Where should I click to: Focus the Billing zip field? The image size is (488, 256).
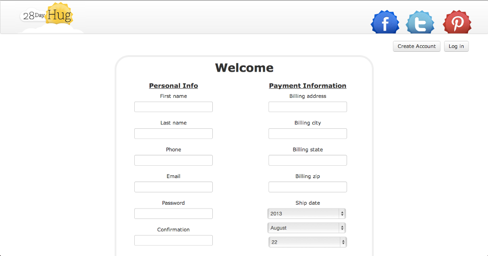[x=308, y=187]
